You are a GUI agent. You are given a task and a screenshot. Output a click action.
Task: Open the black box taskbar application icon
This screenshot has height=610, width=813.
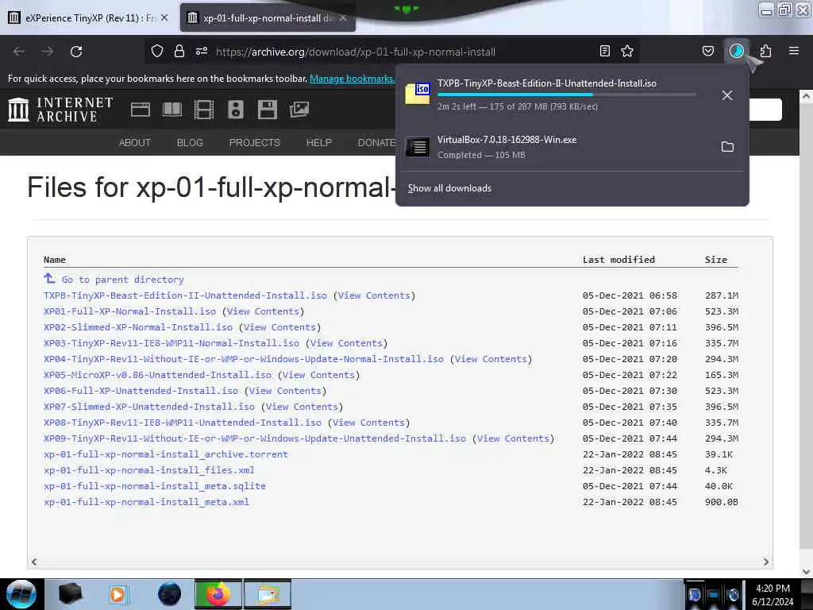pos(71,594)
